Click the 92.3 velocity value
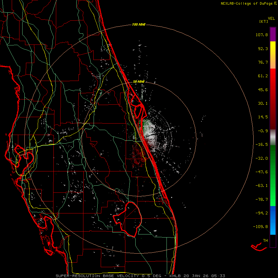The width and height of the screenshot is (278, 278). click(x=263, y=48)
